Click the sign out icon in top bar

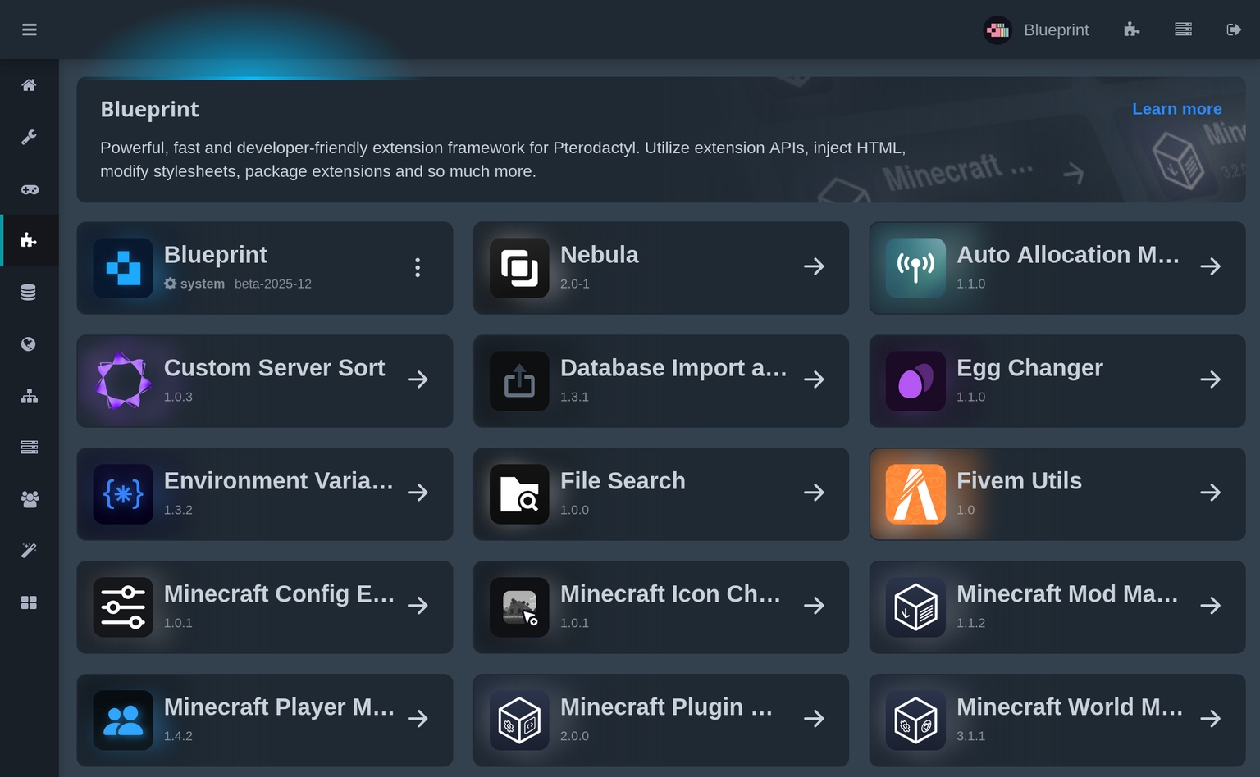[1234, 30]
